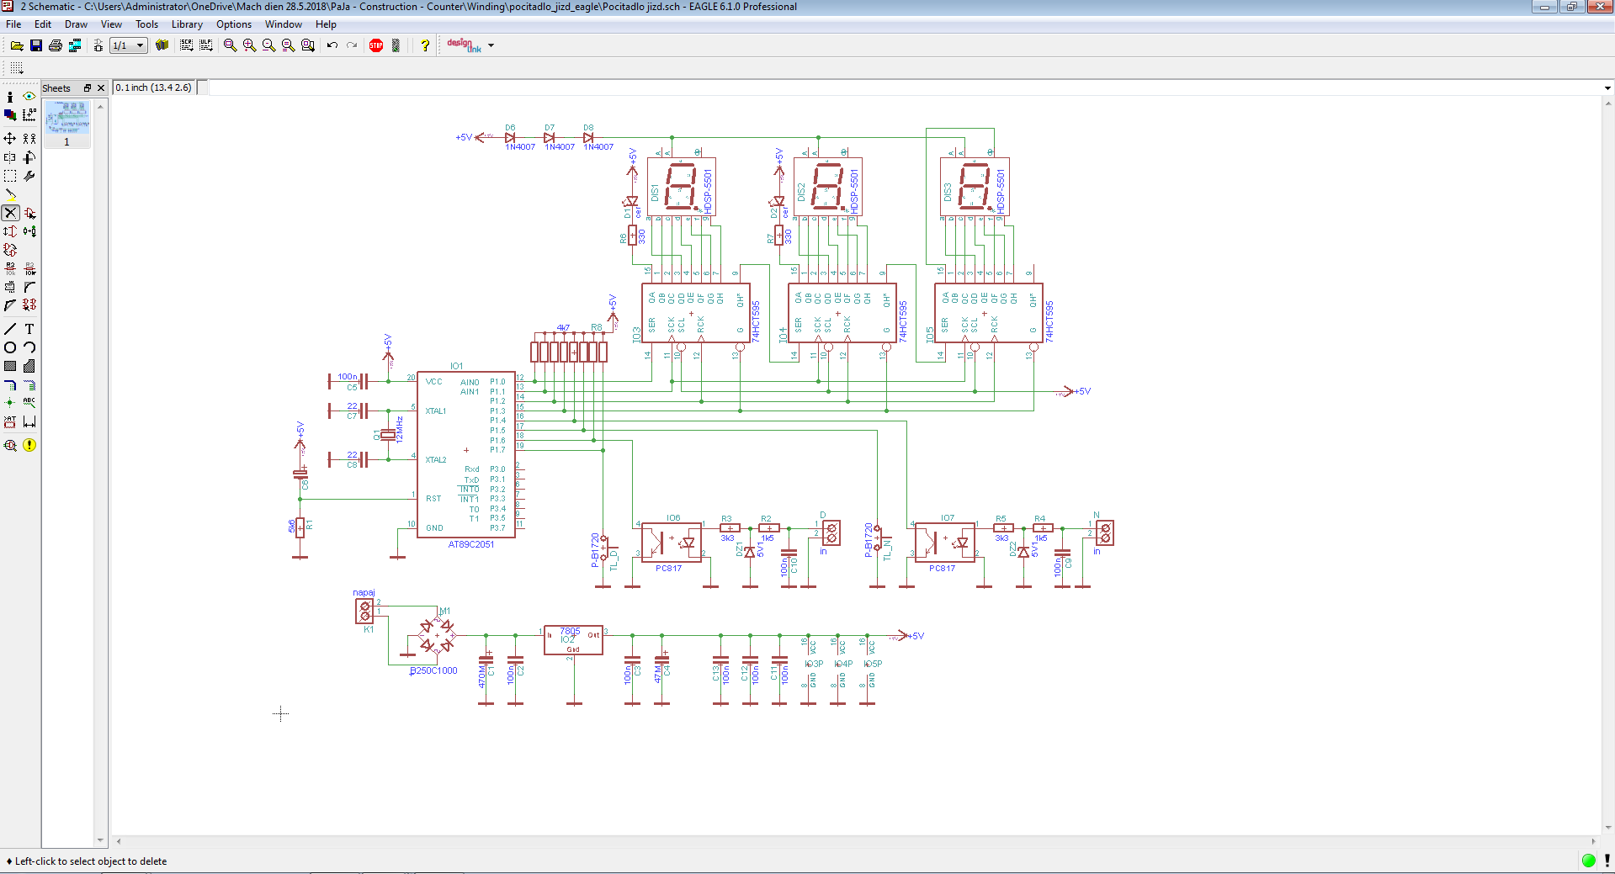Open the Library menu
The image size is (1615, 874).
click(x=187, y=24)
